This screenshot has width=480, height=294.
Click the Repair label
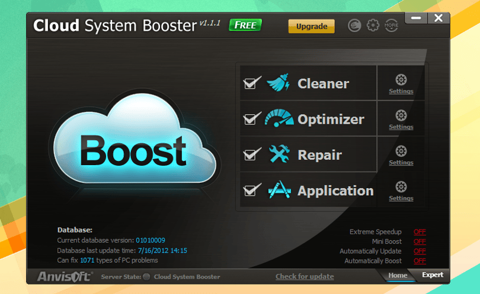tap(319, 155)
